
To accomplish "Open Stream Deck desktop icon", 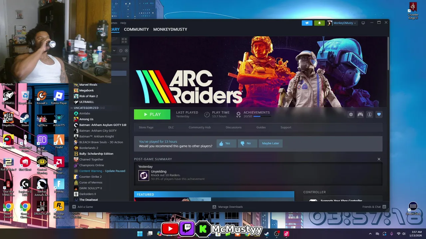I will coord(413,208).
